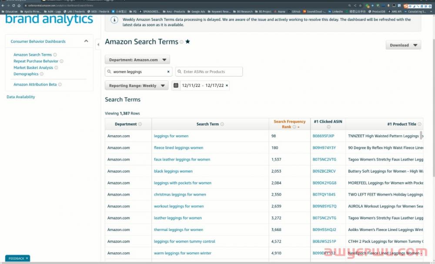
Task: Clear the 'women leggings' search term
Action: [x=168, y=72]
